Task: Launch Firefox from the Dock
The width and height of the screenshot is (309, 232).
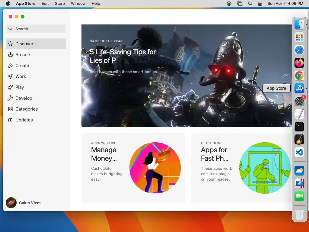Action: click(x=299, y=63)
